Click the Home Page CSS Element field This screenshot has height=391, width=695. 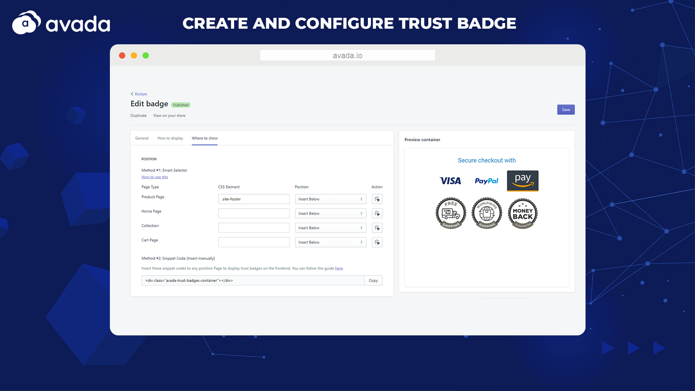254,213
